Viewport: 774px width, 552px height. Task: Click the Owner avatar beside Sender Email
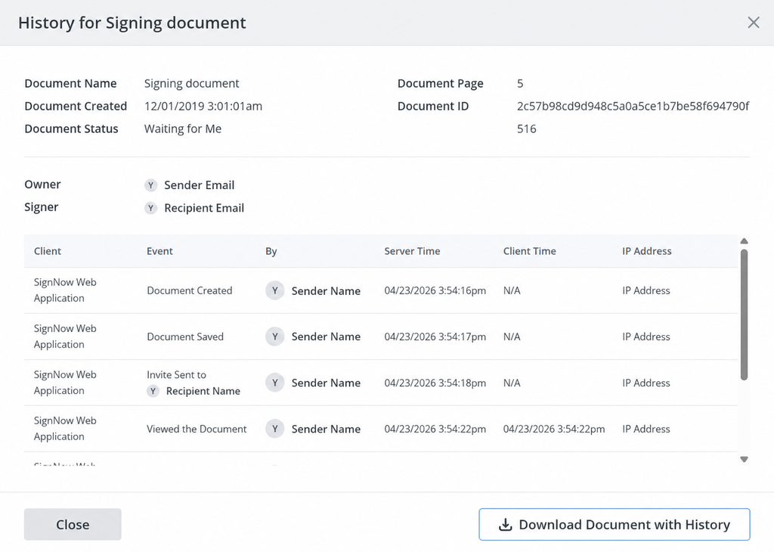point(150,185)
